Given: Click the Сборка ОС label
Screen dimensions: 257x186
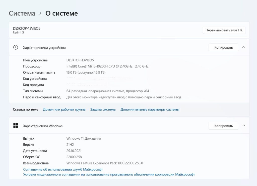Looking at the screenshot, I should (31, 157).
